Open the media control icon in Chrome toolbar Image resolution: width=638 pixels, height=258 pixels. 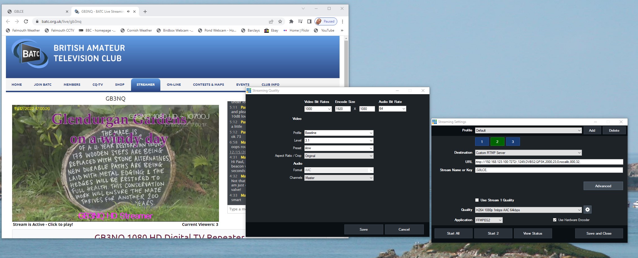[300, 21]
